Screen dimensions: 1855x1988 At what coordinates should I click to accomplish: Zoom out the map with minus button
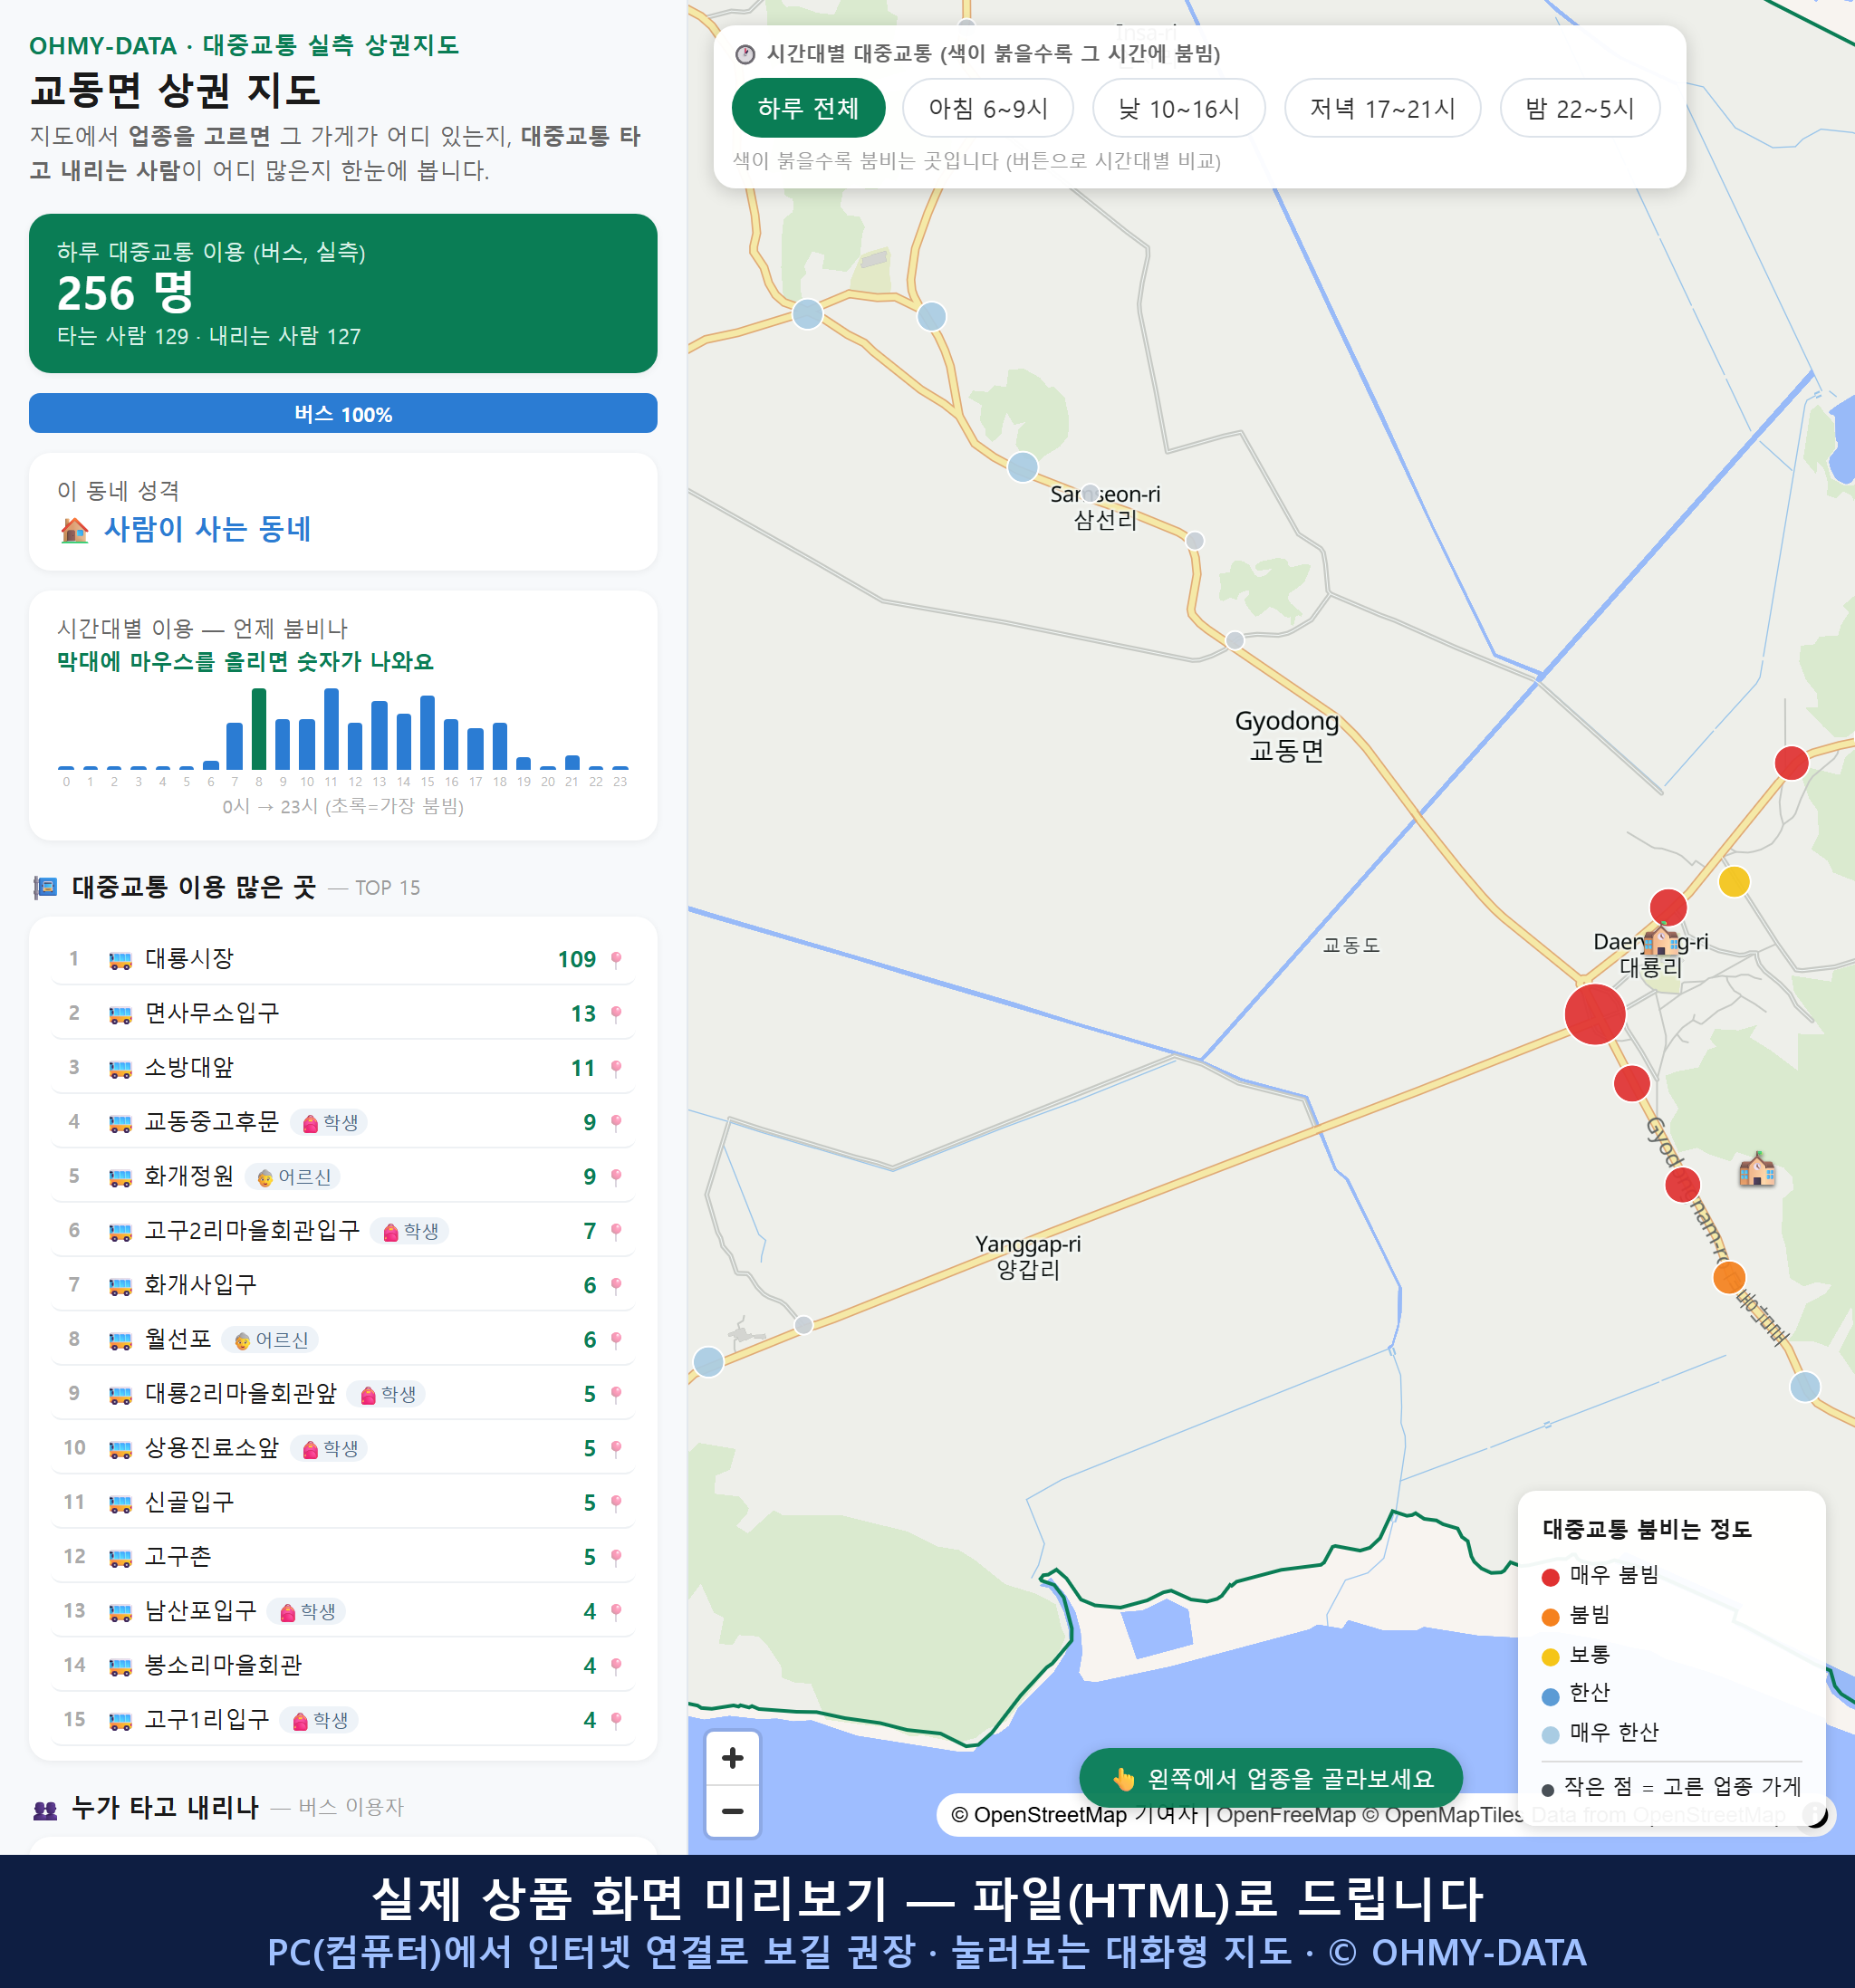732,1811
